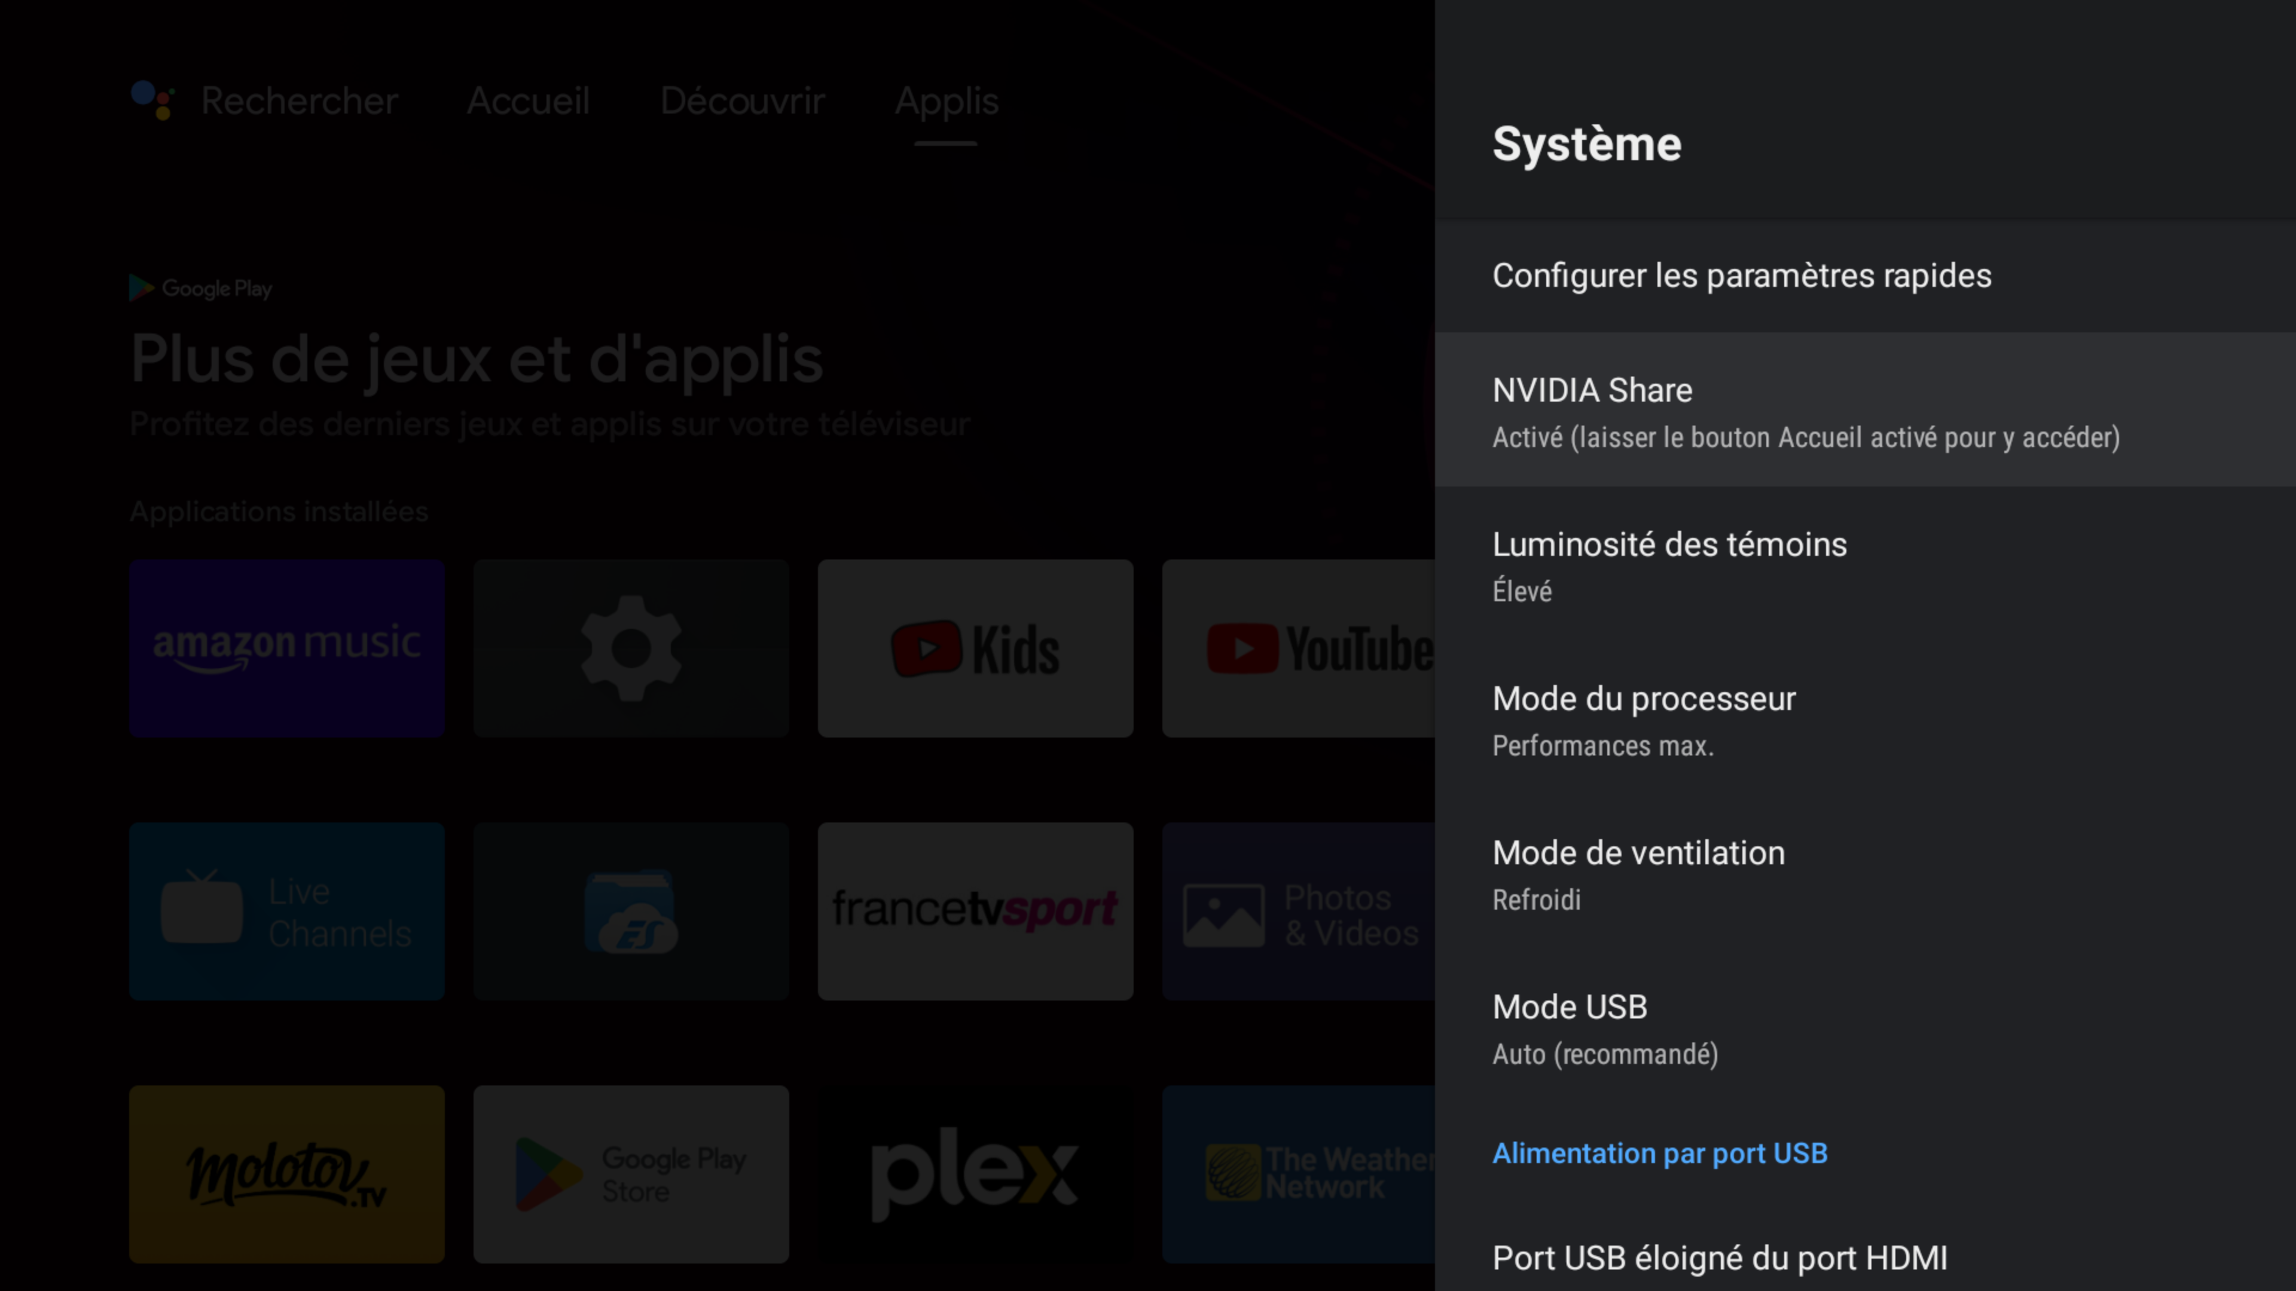
Task: Open the Photos & Videos app
Action: [x=1297, y=910]
